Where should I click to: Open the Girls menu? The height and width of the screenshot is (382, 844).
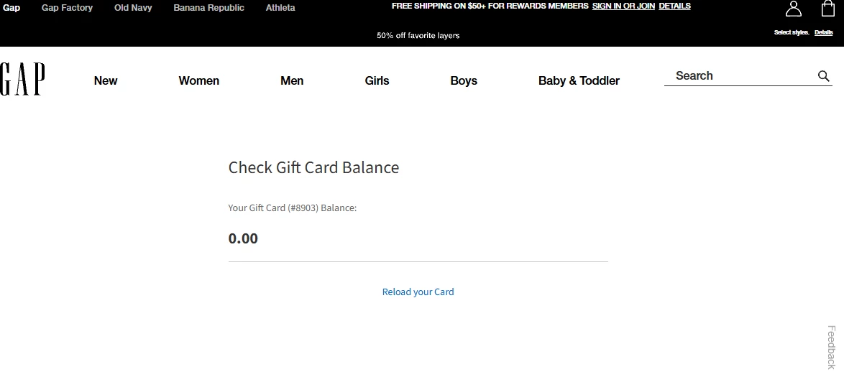(377, 80)
